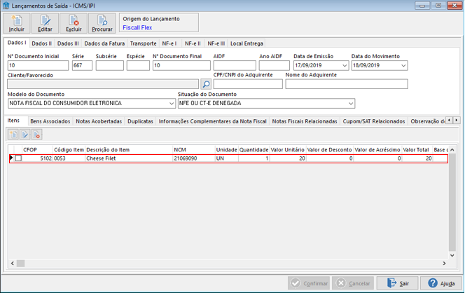Delete the selected item with grid toolbar icon
The width and height of the screenshot is (465, 293).
37,135
